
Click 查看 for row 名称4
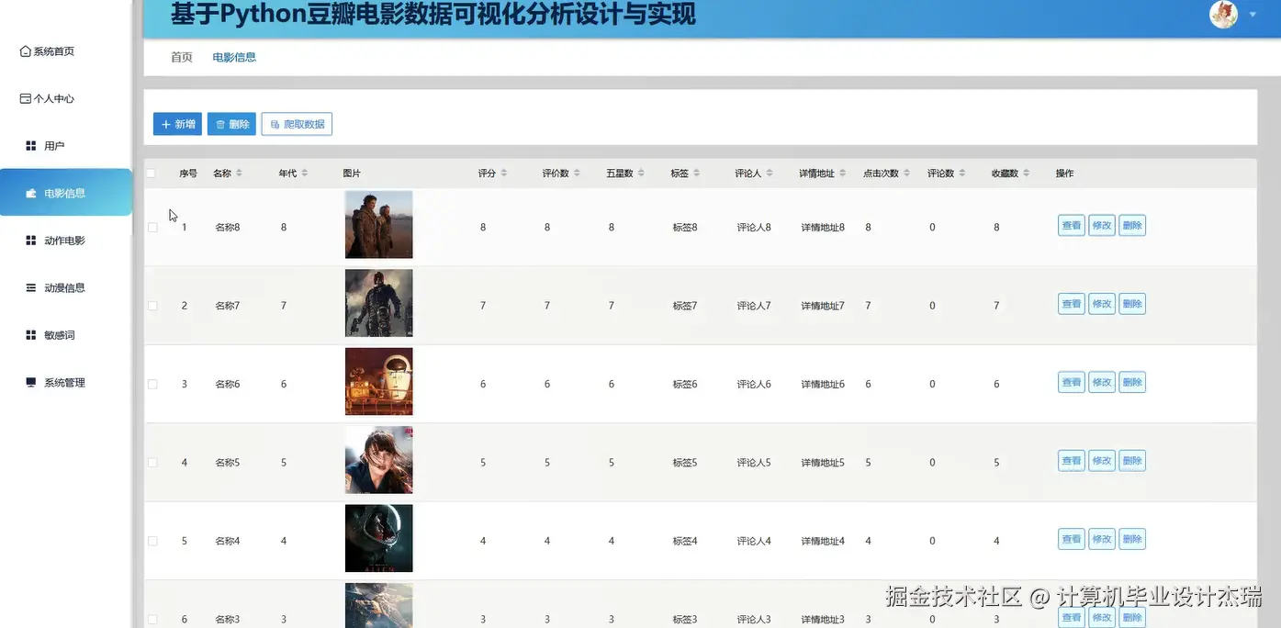[x=1072, y=540]
